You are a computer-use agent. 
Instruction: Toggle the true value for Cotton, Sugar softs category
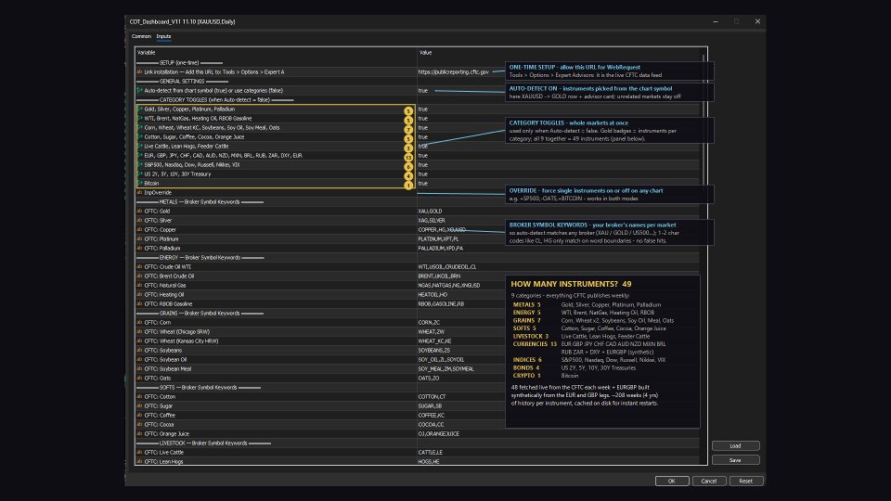coord(423,137)
